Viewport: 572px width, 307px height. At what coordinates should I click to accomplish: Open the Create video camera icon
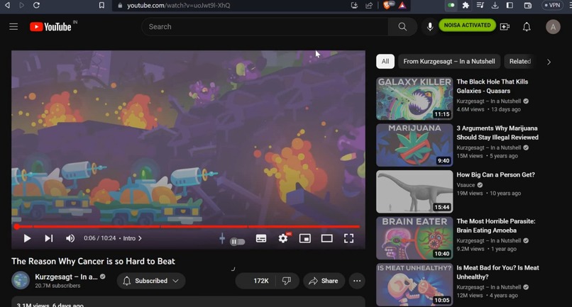tap(505, 27)
